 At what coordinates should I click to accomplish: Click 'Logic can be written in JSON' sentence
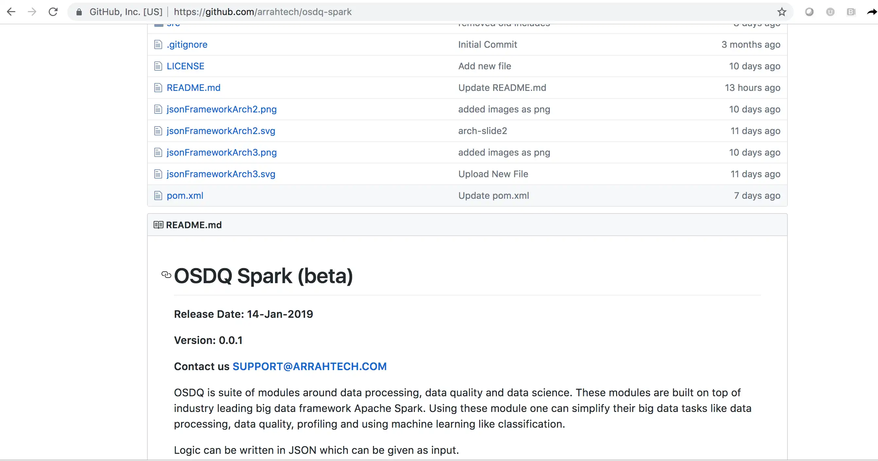coord(316,450)
